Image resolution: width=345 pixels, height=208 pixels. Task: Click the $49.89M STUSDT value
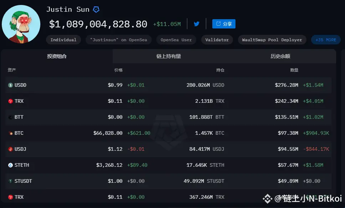point(288,181)
